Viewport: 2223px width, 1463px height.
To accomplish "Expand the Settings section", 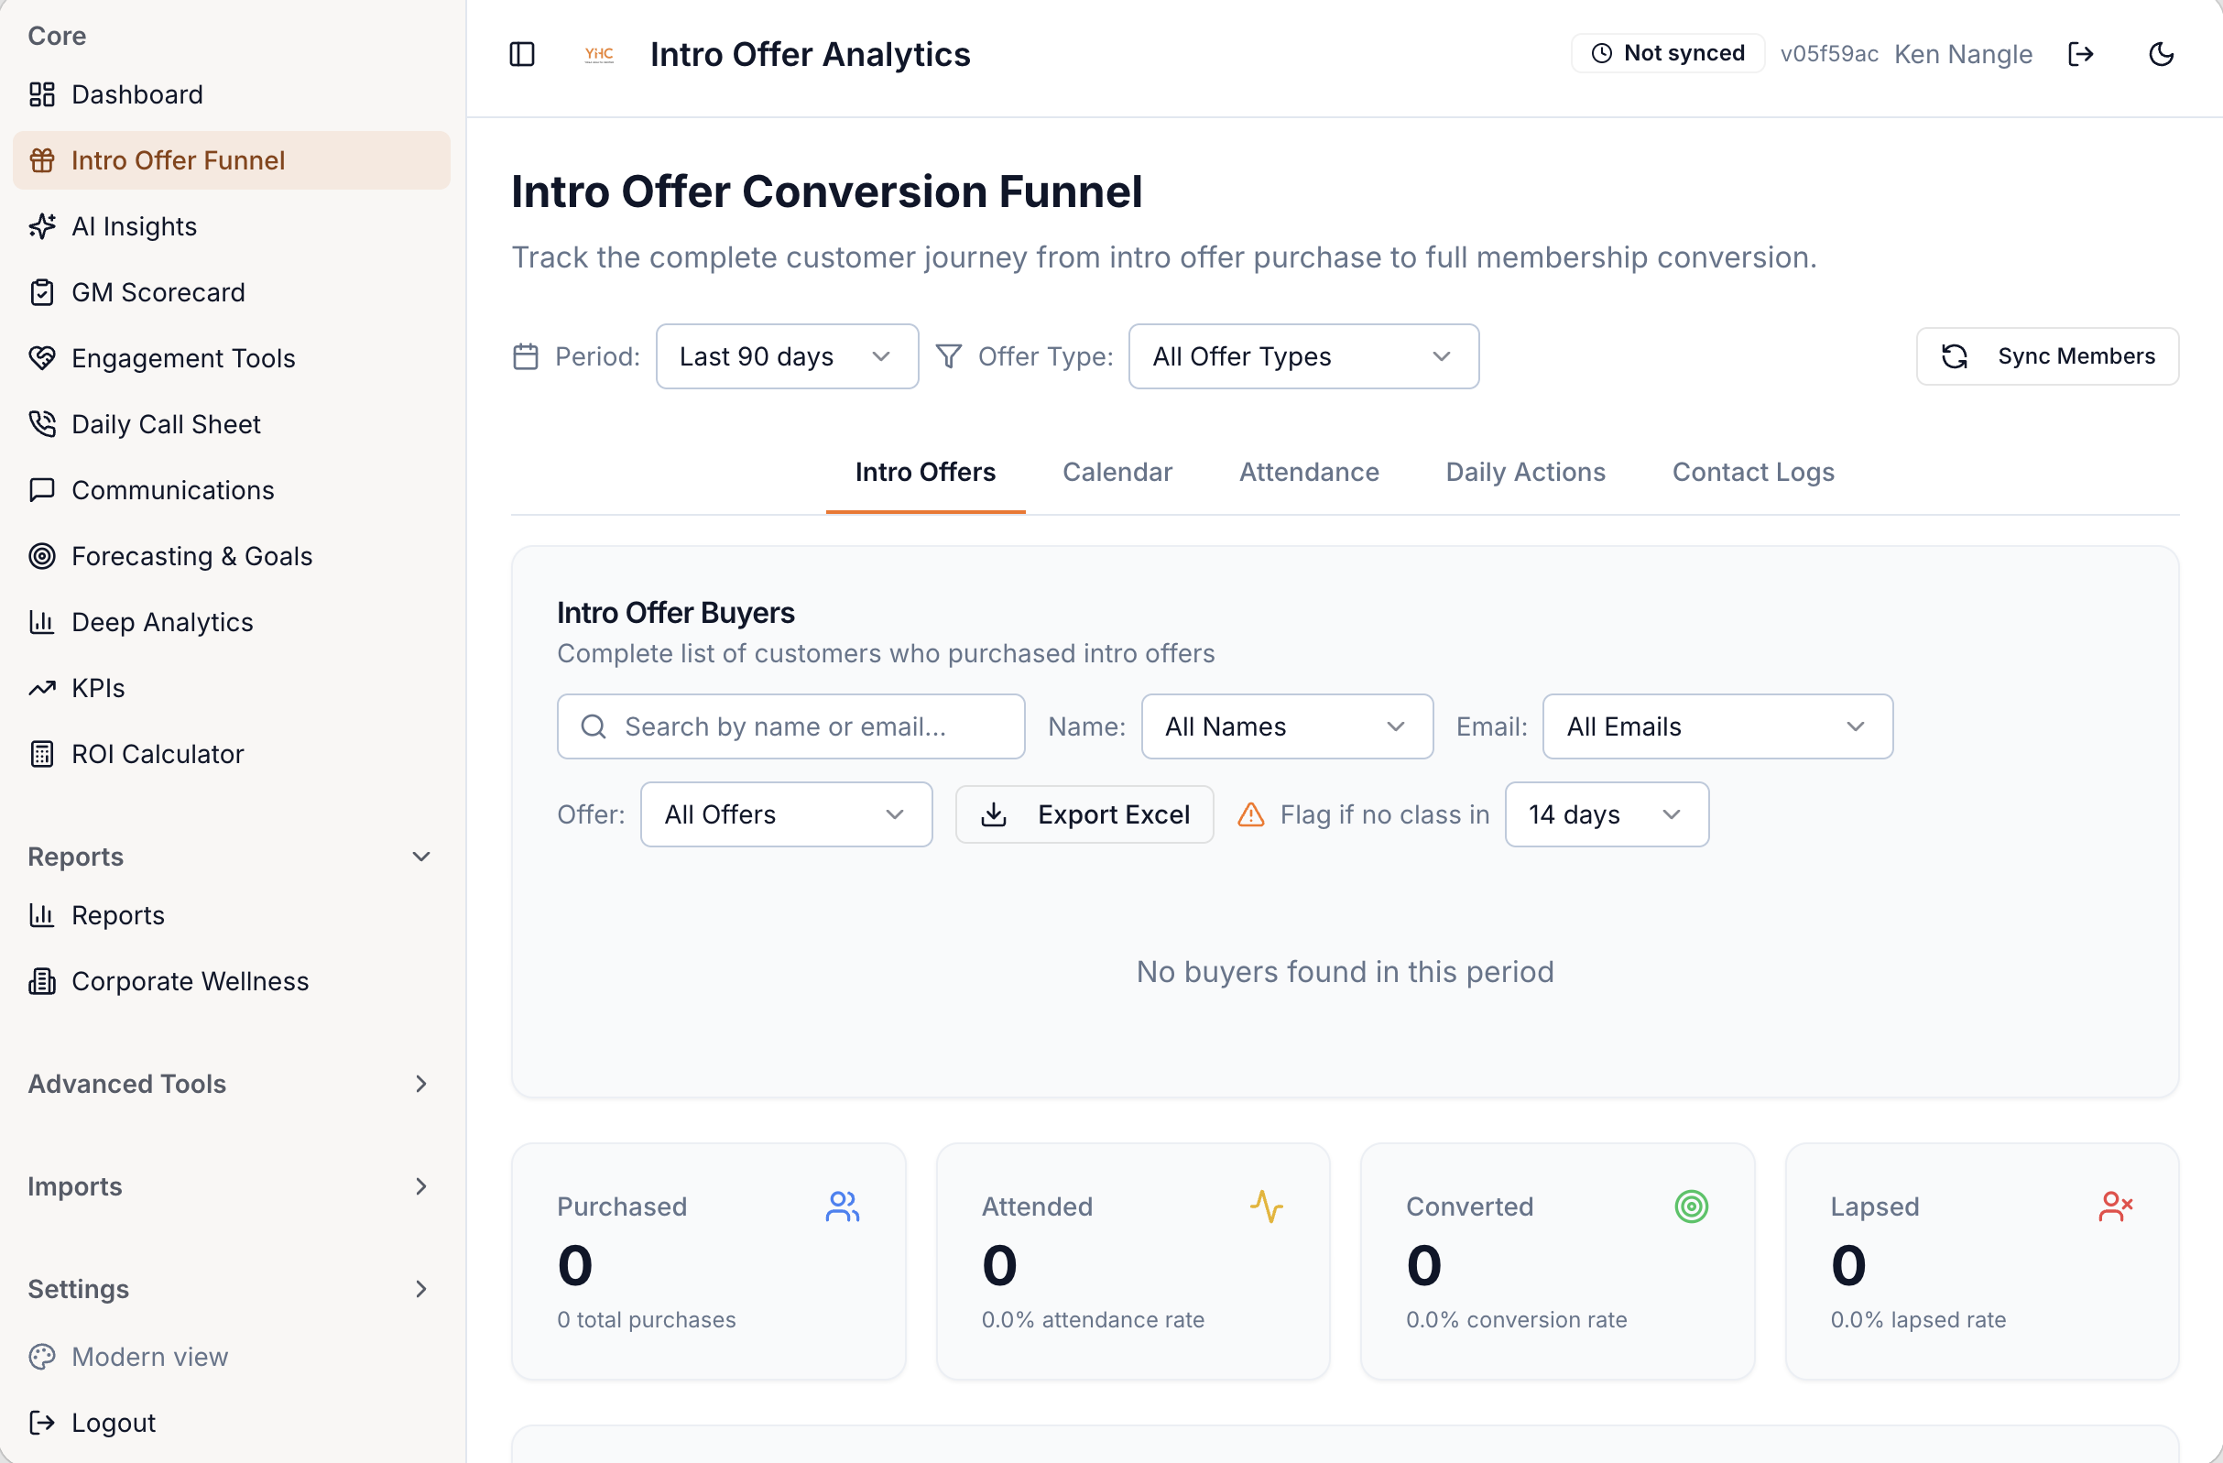I will [x=231, y=1289].
